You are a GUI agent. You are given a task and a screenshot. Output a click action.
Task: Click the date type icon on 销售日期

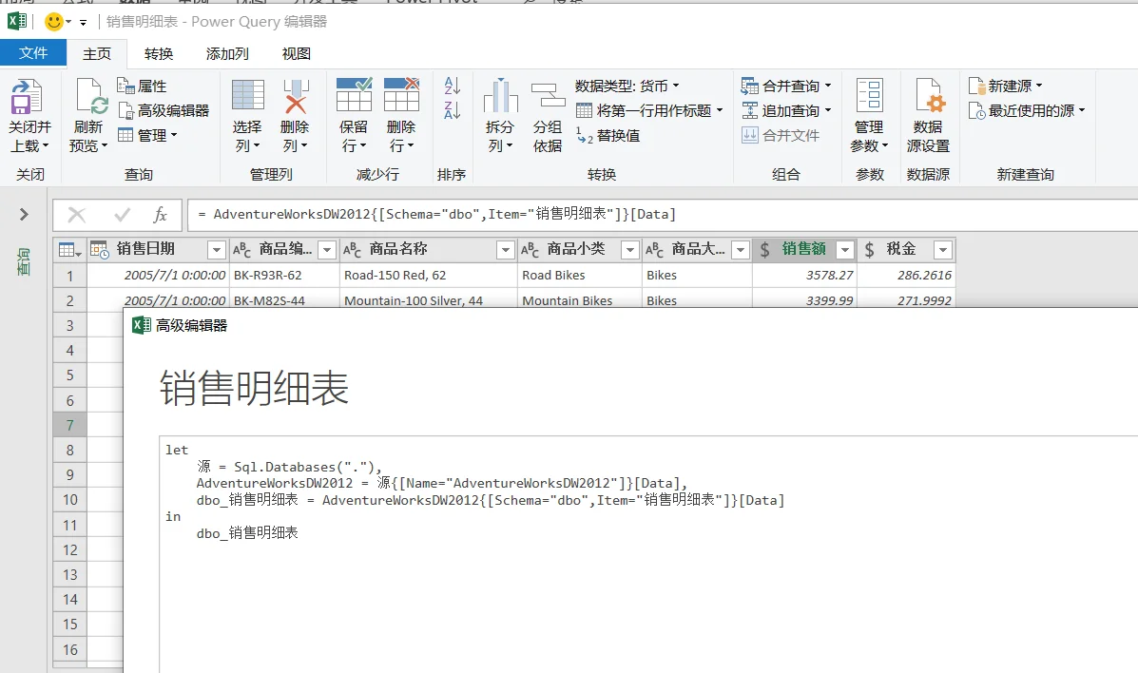[x=100, y=250]
